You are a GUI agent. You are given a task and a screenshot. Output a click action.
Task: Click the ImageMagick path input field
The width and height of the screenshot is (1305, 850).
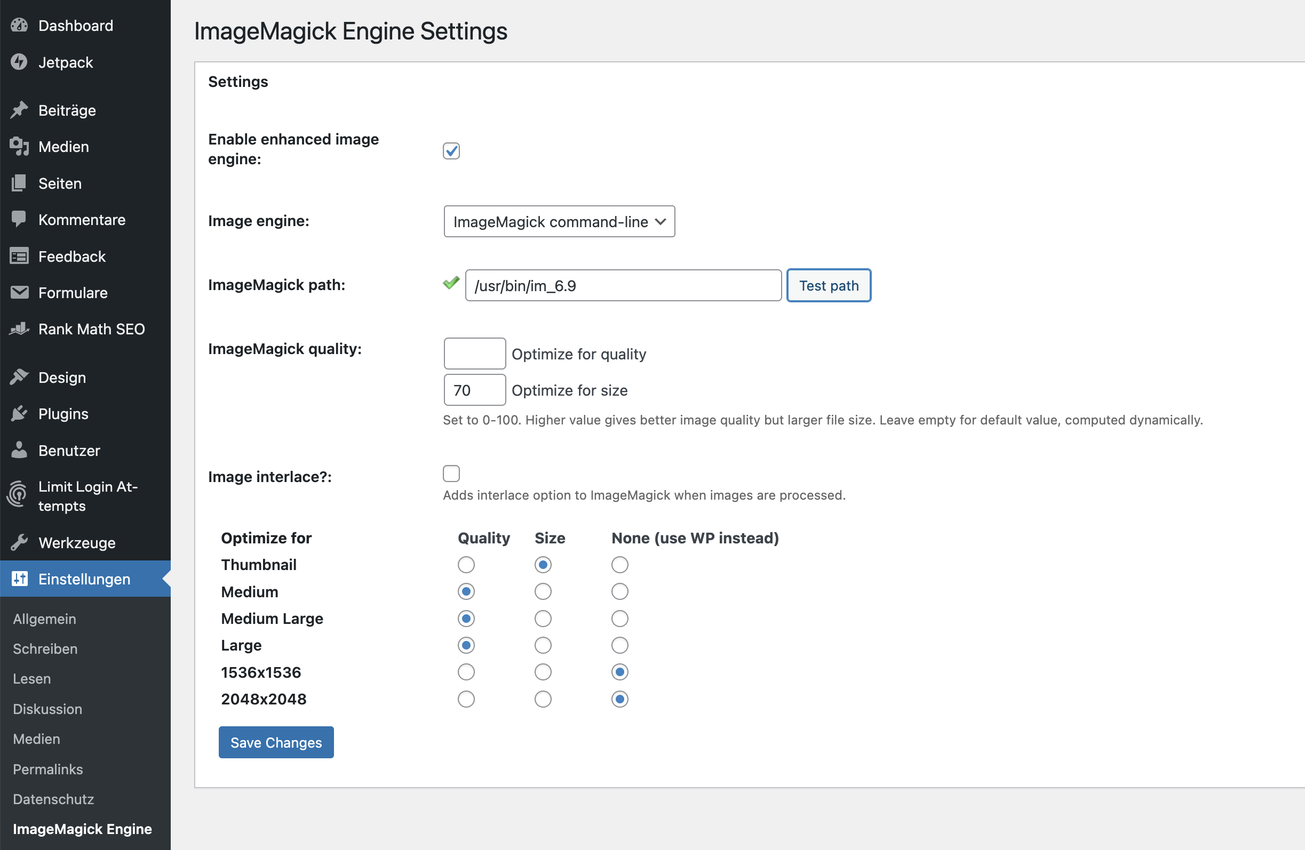624,285
